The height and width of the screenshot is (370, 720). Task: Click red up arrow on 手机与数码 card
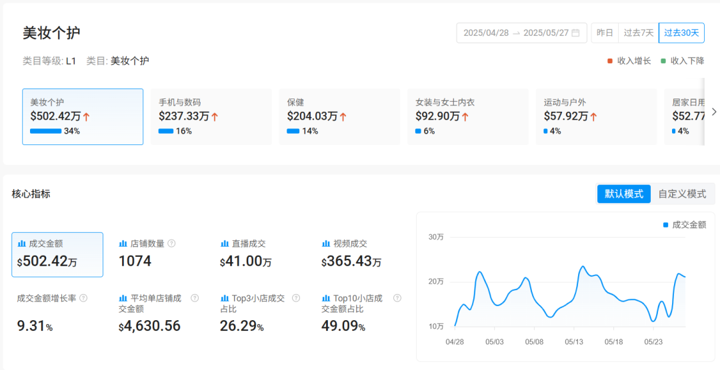point(215,117)
